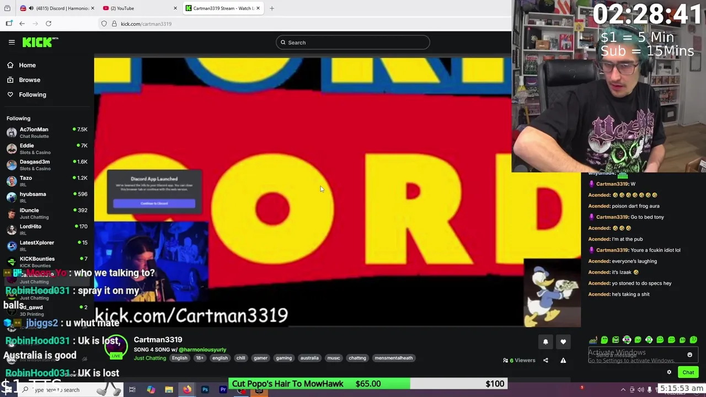Open Firefox from taskbar

pos(187,390)
